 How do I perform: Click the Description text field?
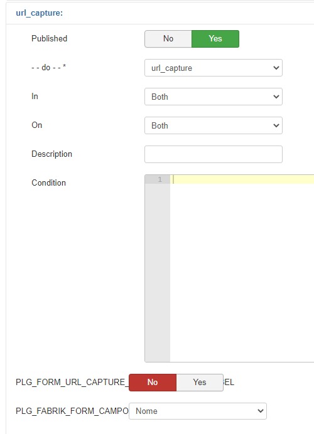point(214,154)
